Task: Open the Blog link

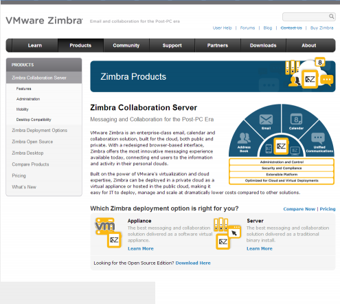Action: click(268, 28)
